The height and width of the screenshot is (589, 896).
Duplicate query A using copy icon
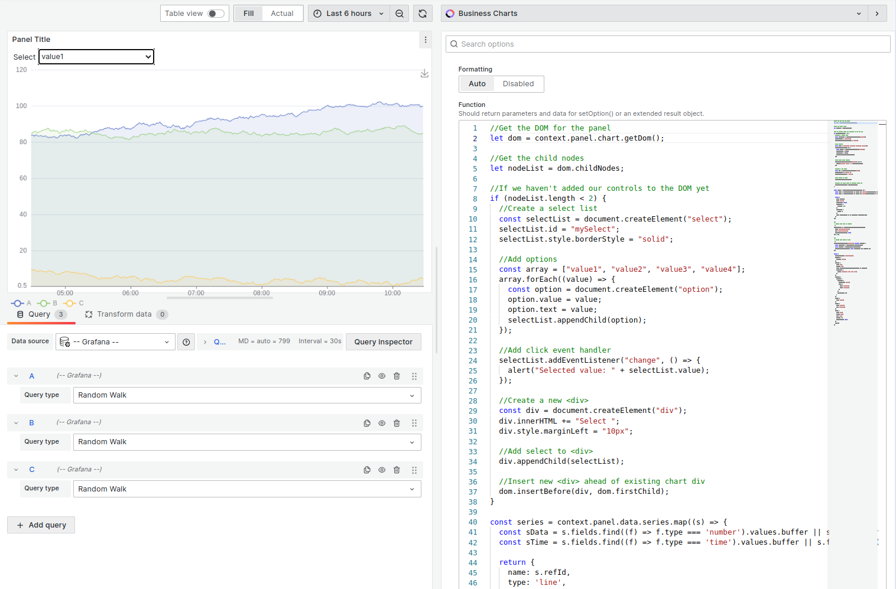coord(367,376)
